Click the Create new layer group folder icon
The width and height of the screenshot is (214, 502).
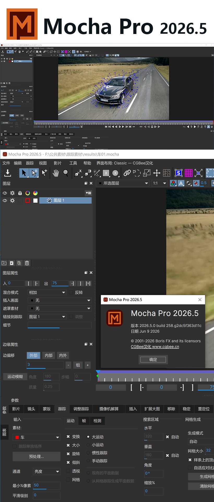pos(4,263)
